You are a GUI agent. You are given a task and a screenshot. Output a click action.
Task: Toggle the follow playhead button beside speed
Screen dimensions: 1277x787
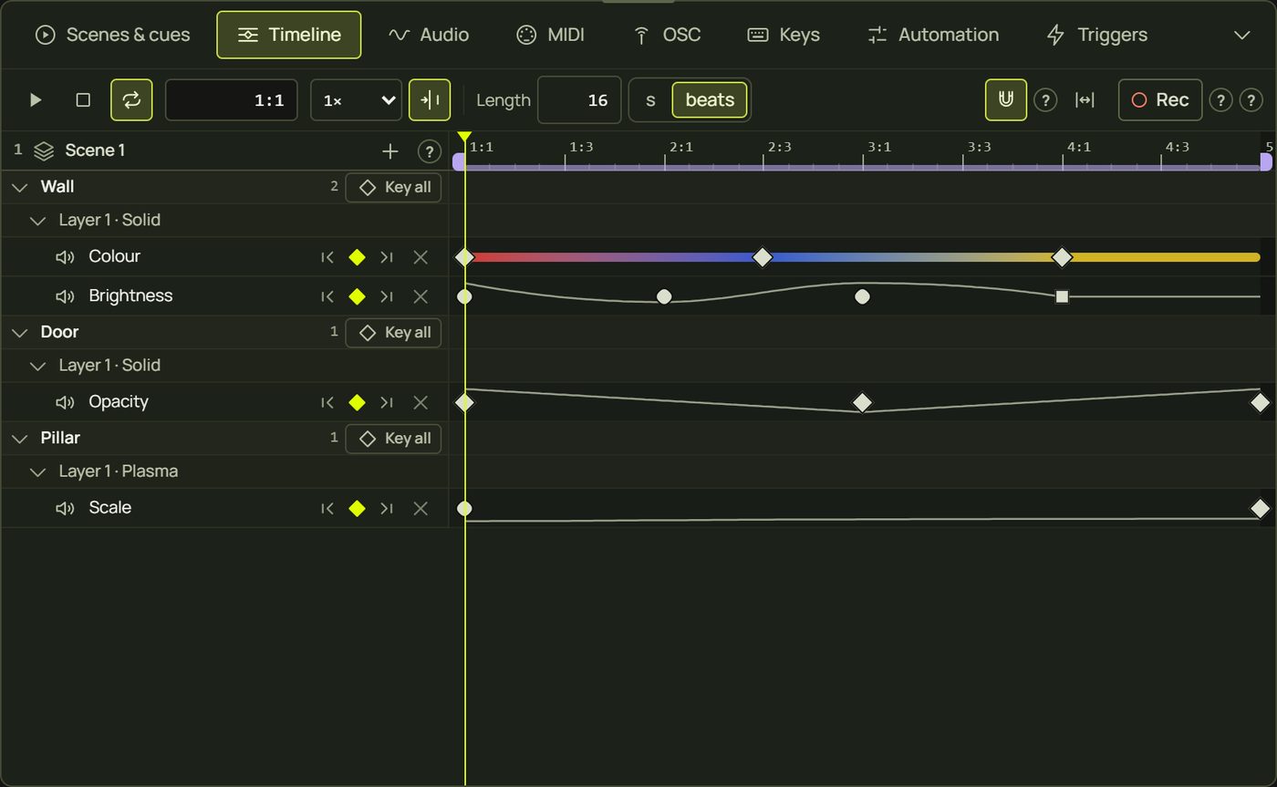(x=430, y=100)
